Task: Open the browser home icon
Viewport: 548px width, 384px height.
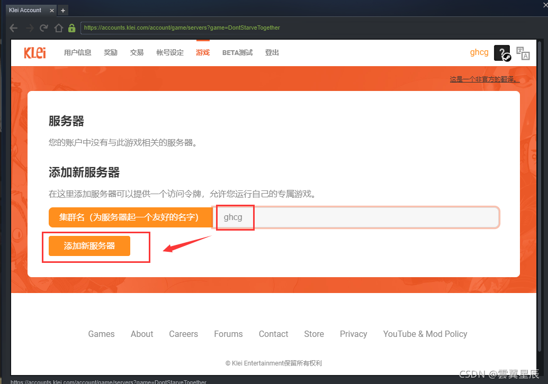Action: [58, 28]
